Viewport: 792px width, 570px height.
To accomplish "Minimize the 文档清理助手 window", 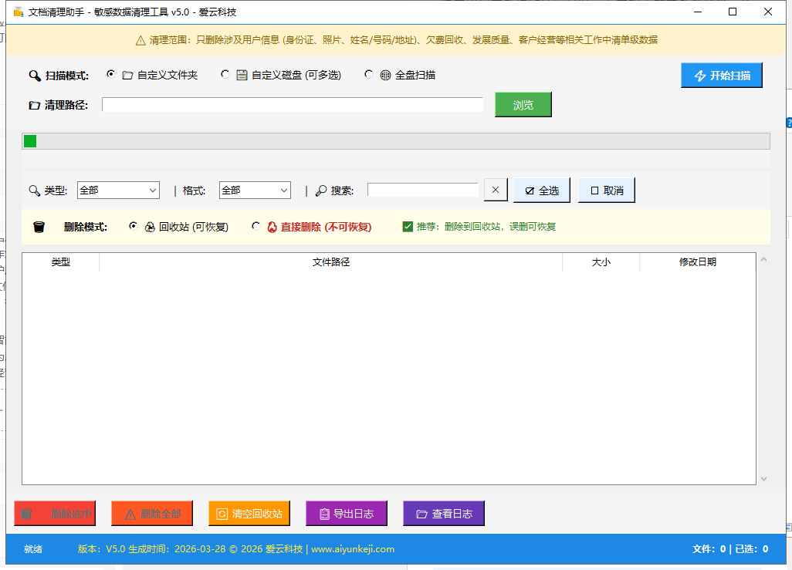I will click(698, 12).
